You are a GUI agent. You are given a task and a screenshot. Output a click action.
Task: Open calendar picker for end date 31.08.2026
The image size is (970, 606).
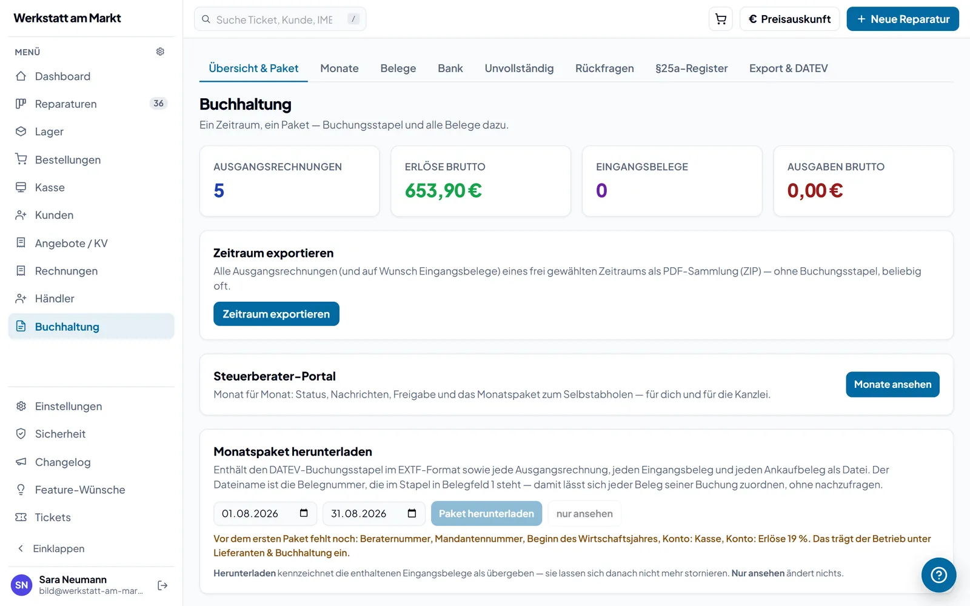point(412,513)
